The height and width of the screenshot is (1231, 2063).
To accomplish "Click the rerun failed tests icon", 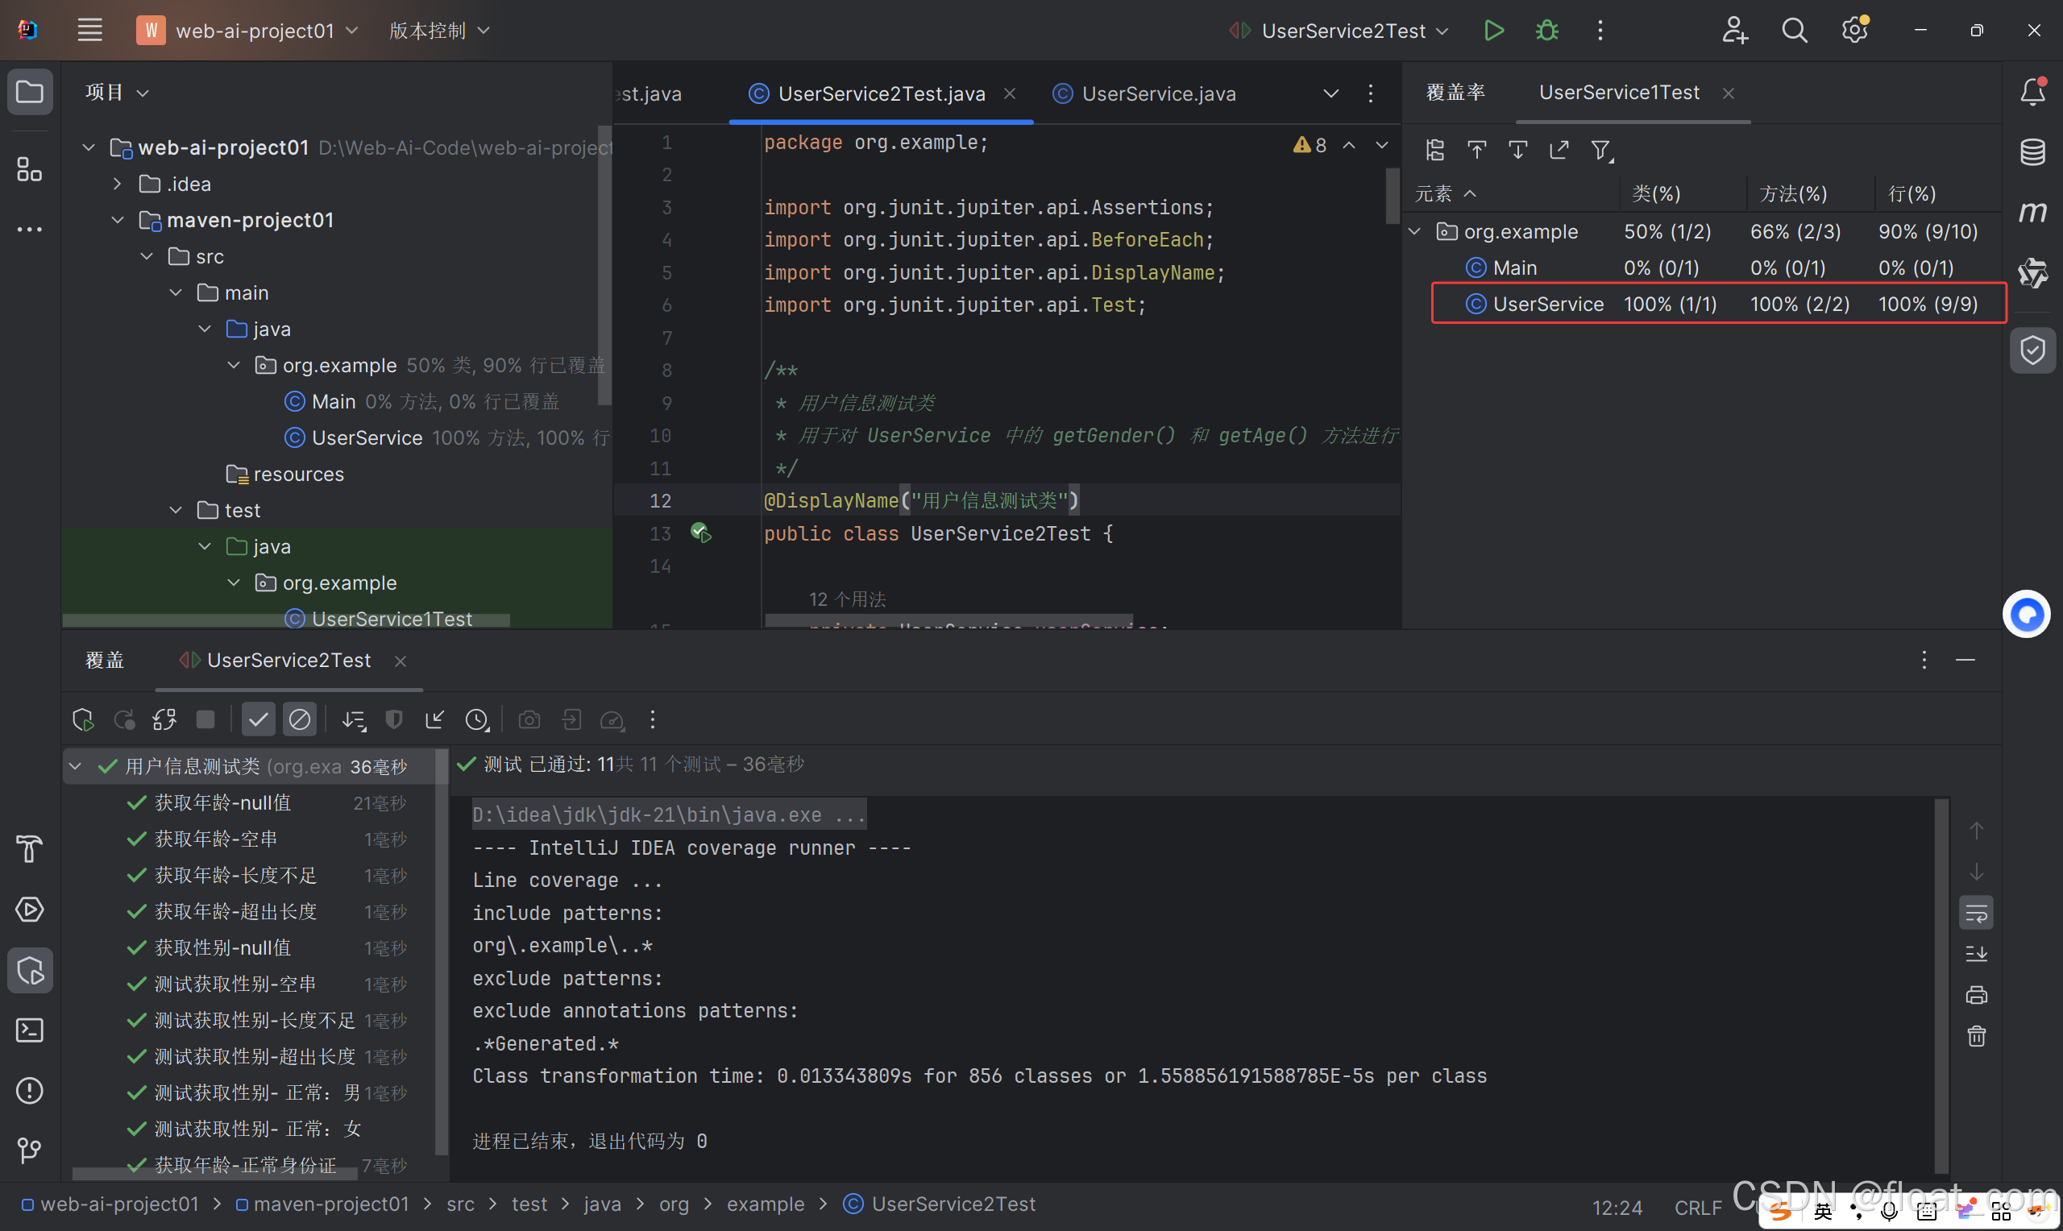I will pos(124,719).
